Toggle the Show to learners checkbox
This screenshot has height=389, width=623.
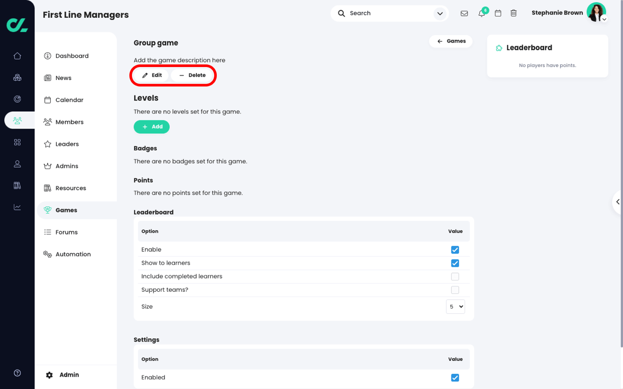(x=455, y=263)
